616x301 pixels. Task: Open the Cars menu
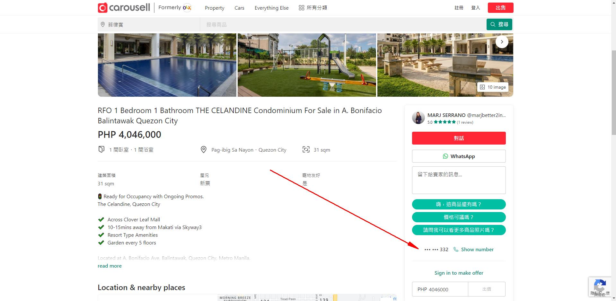pyautogui.click(x=239, y=8)
